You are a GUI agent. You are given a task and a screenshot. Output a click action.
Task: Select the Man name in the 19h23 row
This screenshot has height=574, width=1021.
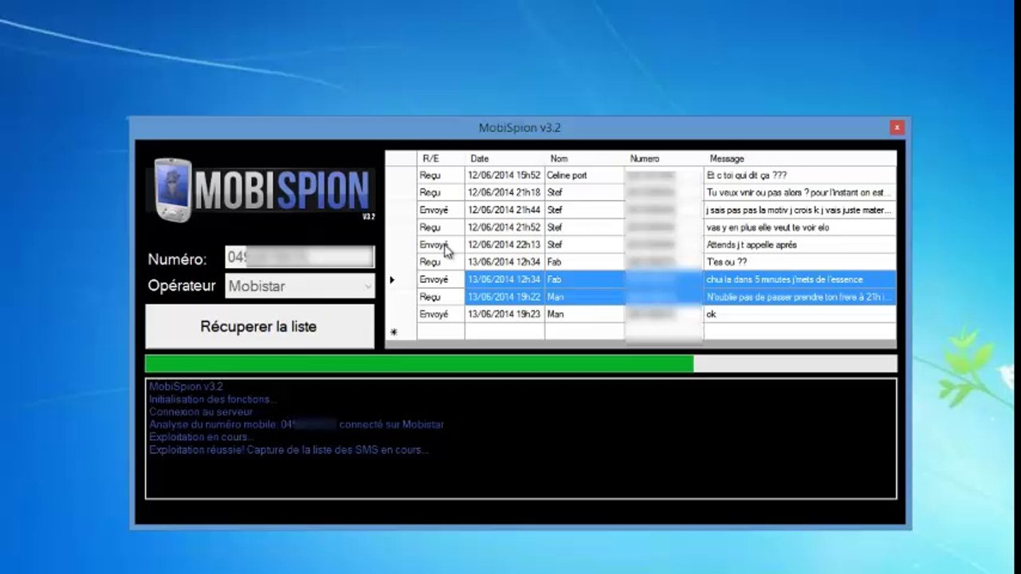click(x=584, y=315)
